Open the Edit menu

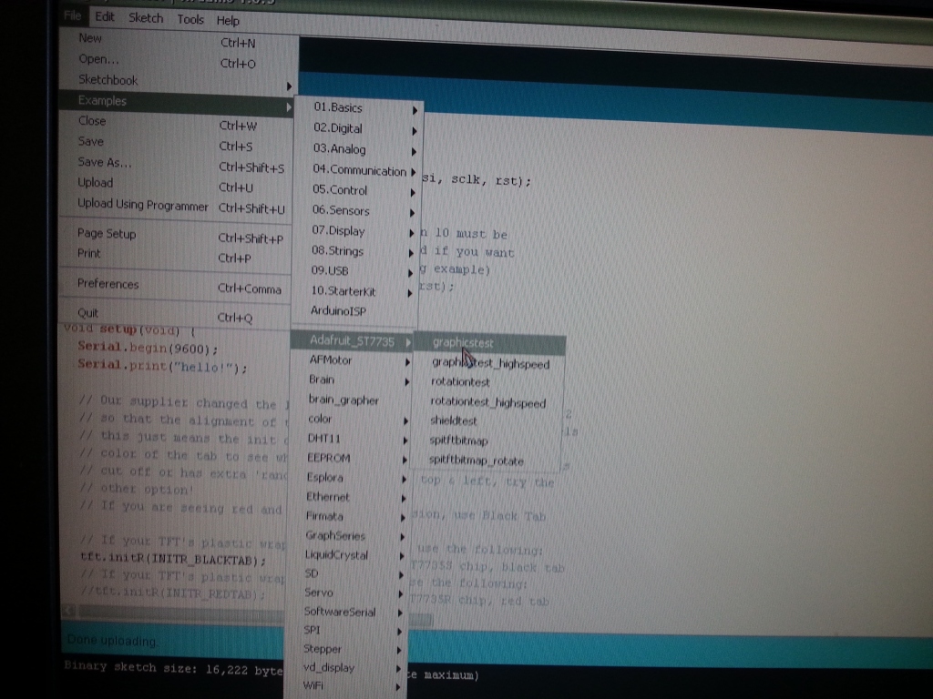point(105,16)
